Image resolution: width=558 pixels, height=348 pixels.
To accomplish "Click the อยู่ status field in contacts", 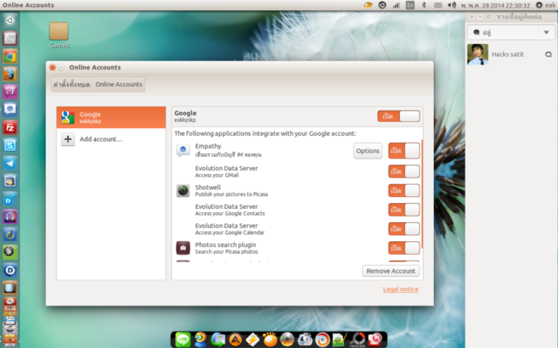I will pyautogui.click(x=504, y=33).
